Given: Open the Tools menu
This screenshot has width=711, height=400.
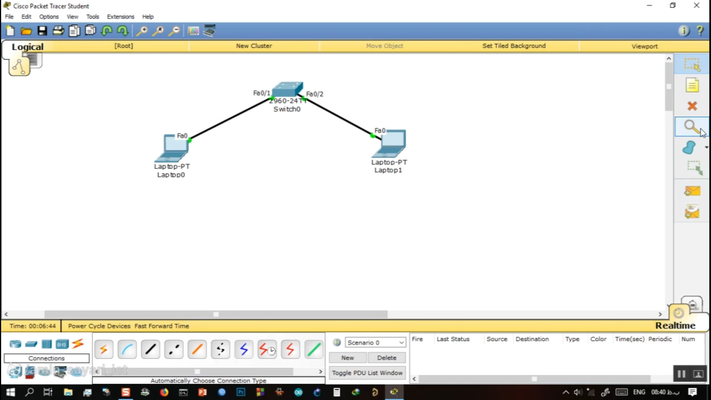Looking at the screenshot, I should (93, 17).
